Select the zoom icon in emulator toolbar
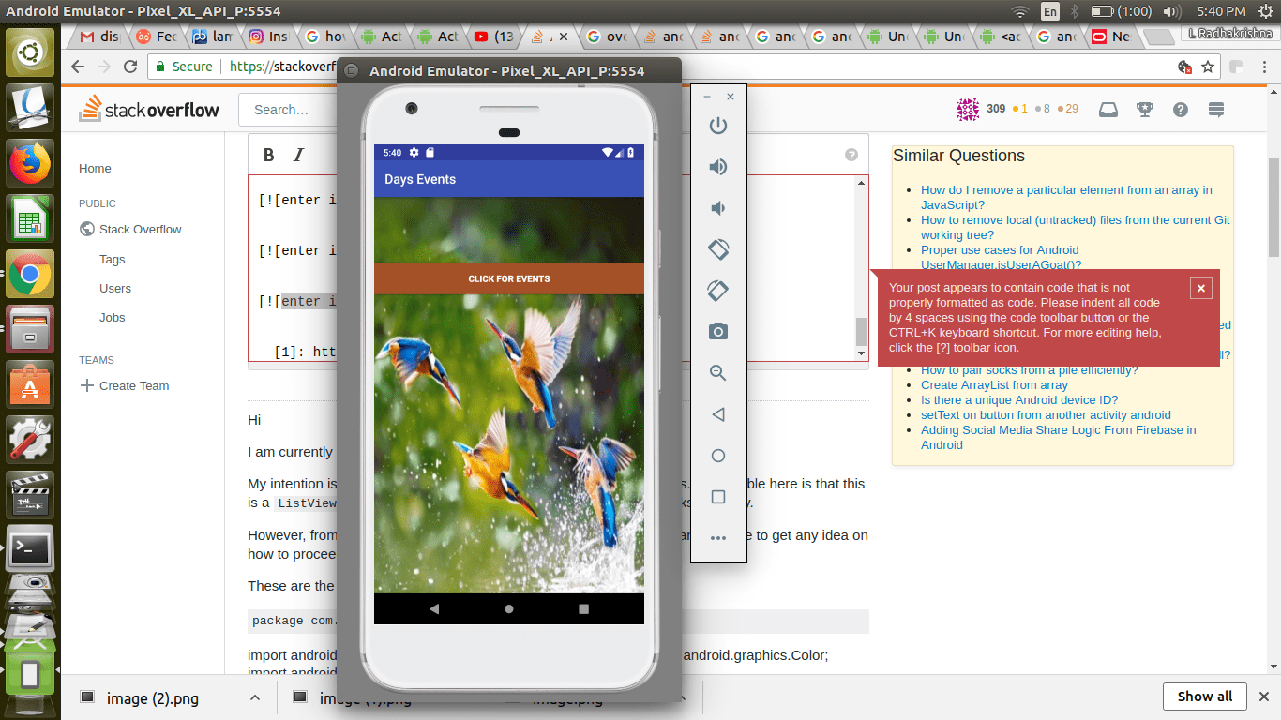The height and width of the screenshot is (720, 1281). 717,372
